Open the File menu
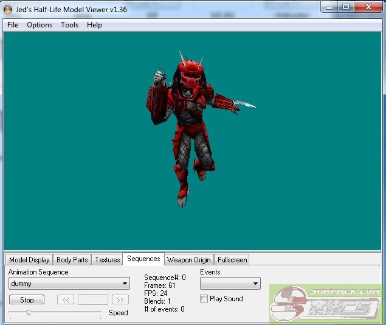 [13, 25]
